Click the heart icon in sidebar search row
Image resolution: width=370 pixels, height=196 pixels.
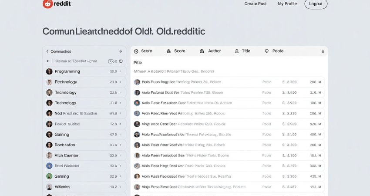(x=121, y=61)
